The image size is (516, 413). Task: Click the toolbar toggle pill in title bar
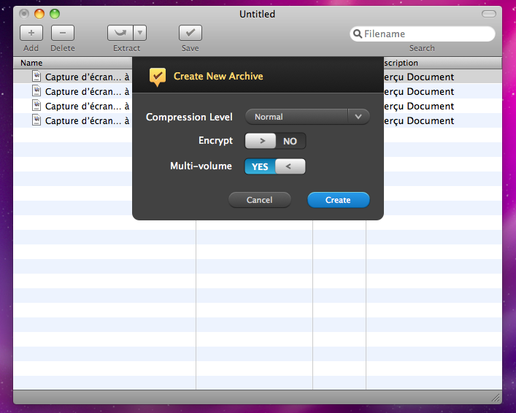click(x=489, y=14)
